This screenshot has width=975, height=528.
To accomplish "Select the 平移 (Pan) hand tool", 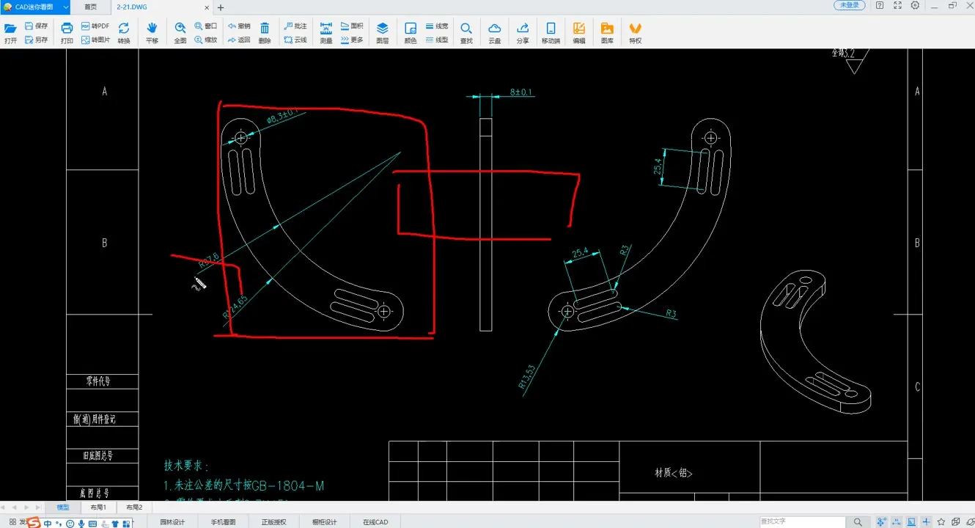I will tap(152, 32).
